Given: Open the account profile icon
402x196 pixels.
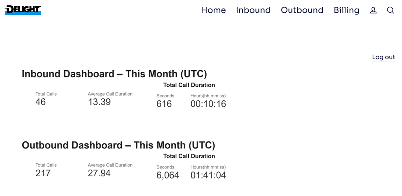Looking at the screenshot, I should tap(373, 10).
